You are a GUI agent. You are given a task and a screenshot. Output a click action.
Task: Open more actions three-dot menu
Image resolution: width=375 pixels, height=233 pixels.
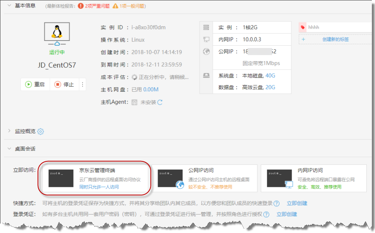point(83,84)
